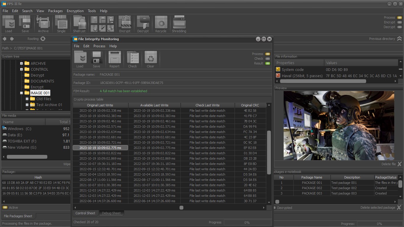Switch to the Debug Sheet tab
The width and height of the screenshot is (404, 227).
pyautogui.click(x=111, y=213)
